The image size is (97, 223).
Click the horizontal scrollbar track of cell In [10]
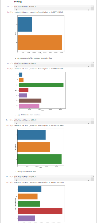[x=52, y=123]
